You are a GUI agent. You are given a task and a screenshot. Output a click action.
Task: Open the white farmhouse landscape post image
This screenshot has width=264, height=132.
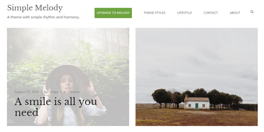tap(196, 77)
